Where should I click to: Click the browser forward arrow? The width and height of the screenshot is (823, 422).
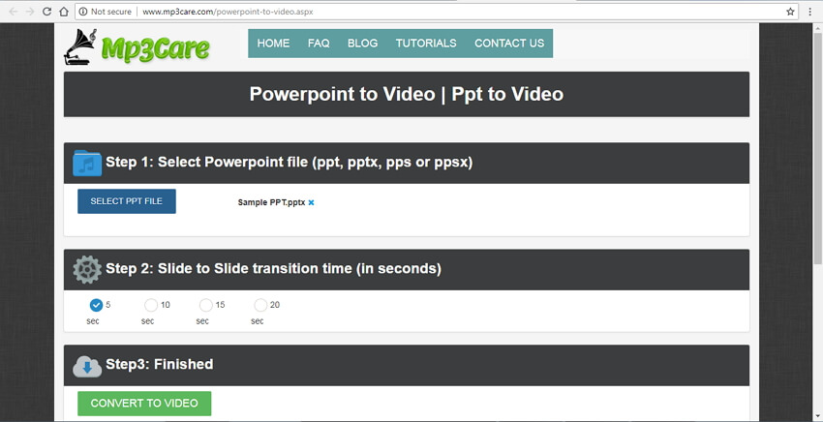click(x=30, y=12)
